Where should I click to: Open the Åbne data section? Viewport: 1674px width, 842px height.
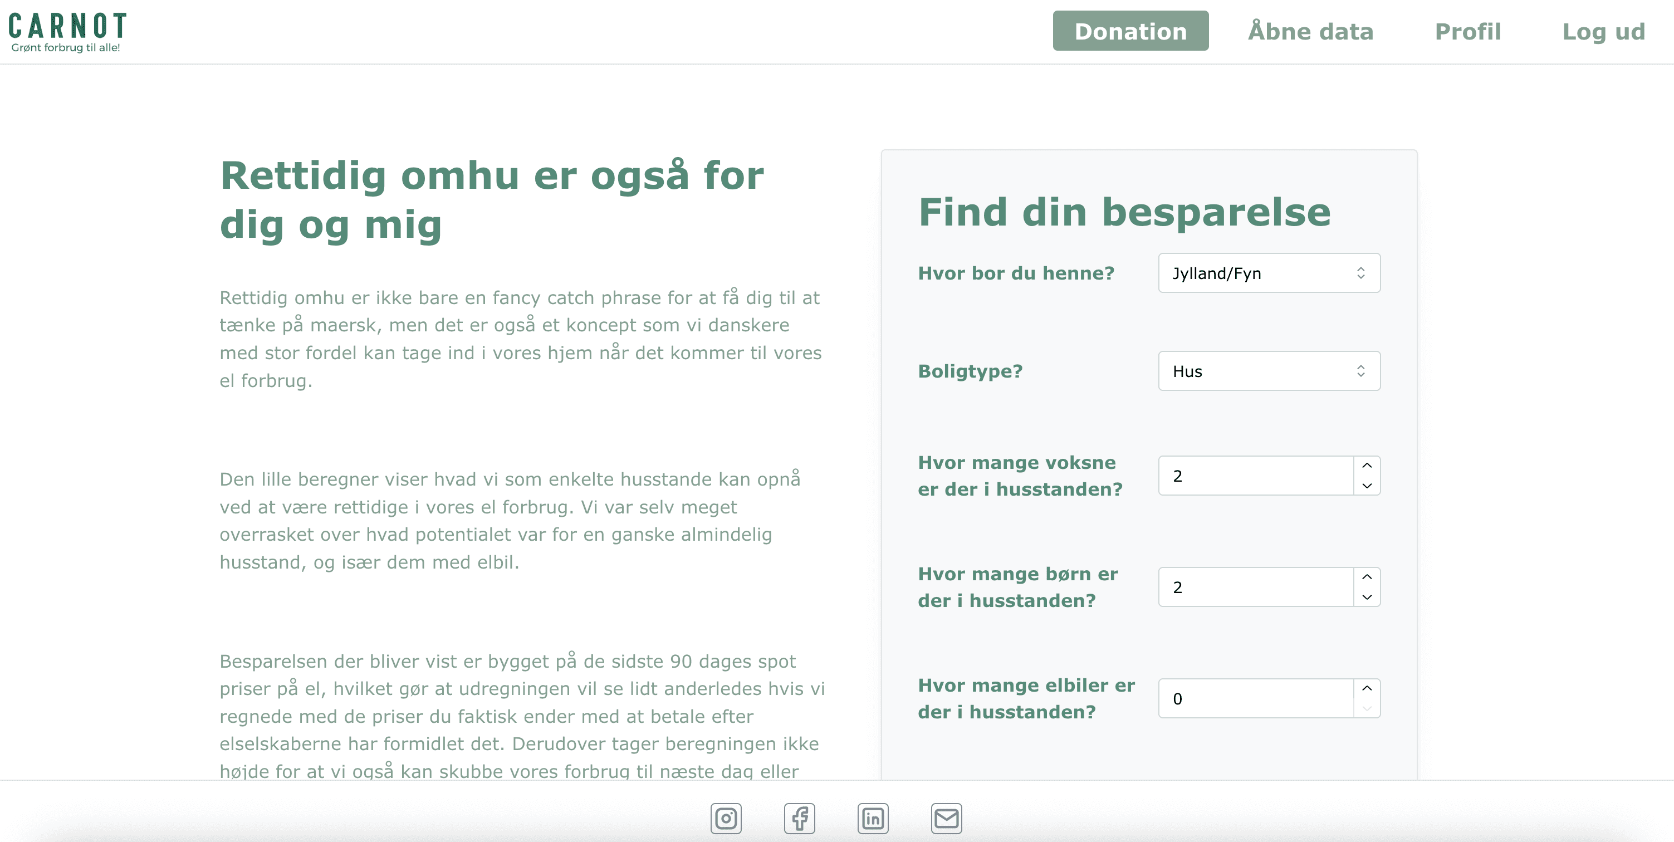tap(1310, 31)
